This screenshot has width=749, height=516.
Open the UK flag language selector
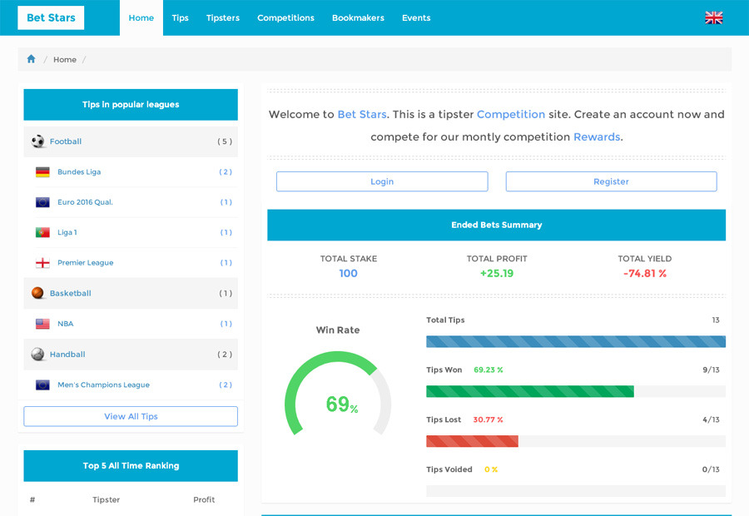tap(714, 17)
